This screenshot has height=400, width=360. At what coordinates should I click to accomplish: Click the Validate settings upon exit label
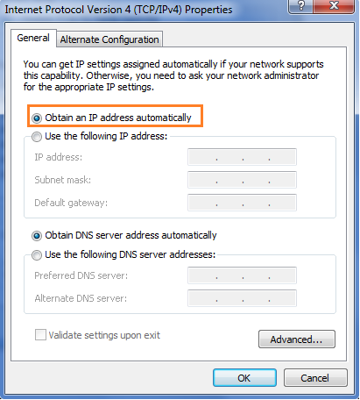(x=104, y=335)
